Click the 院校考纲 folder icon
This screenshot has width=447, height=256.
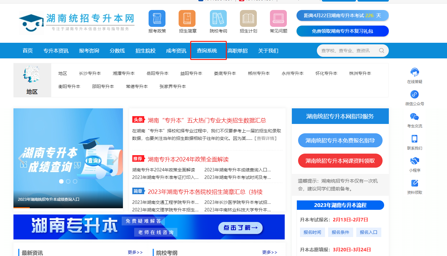(218, 18)
